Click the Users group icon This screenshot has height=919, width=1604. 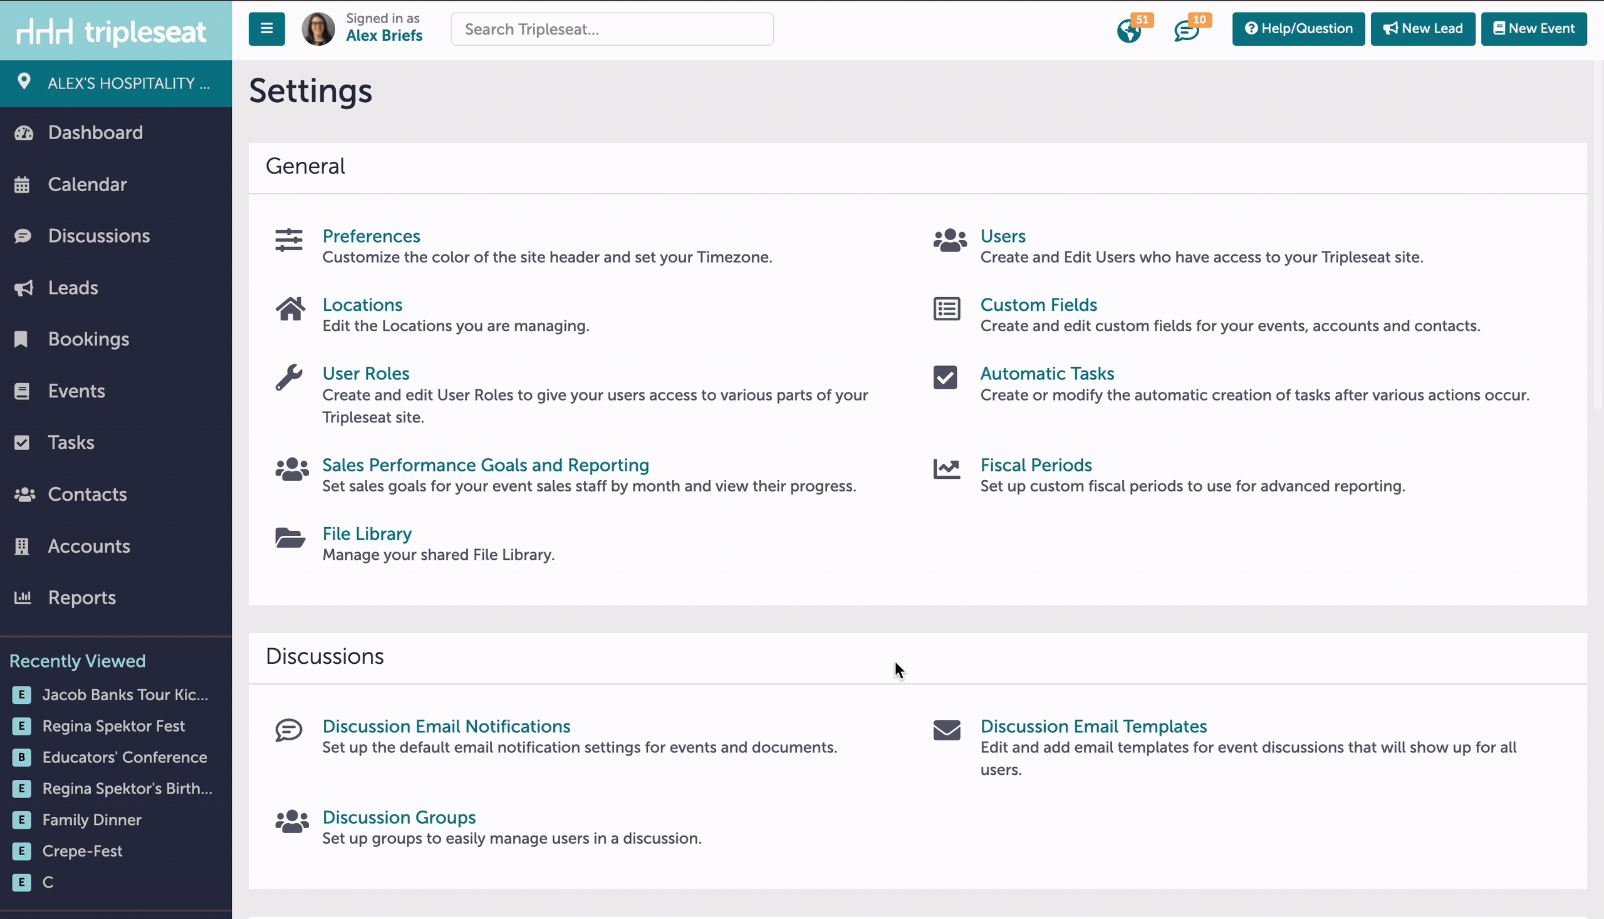pos(950,241)
